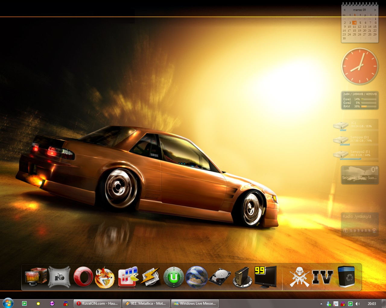Click the volume speaker tray icon
386x308 pixels.
click(358, 304)
